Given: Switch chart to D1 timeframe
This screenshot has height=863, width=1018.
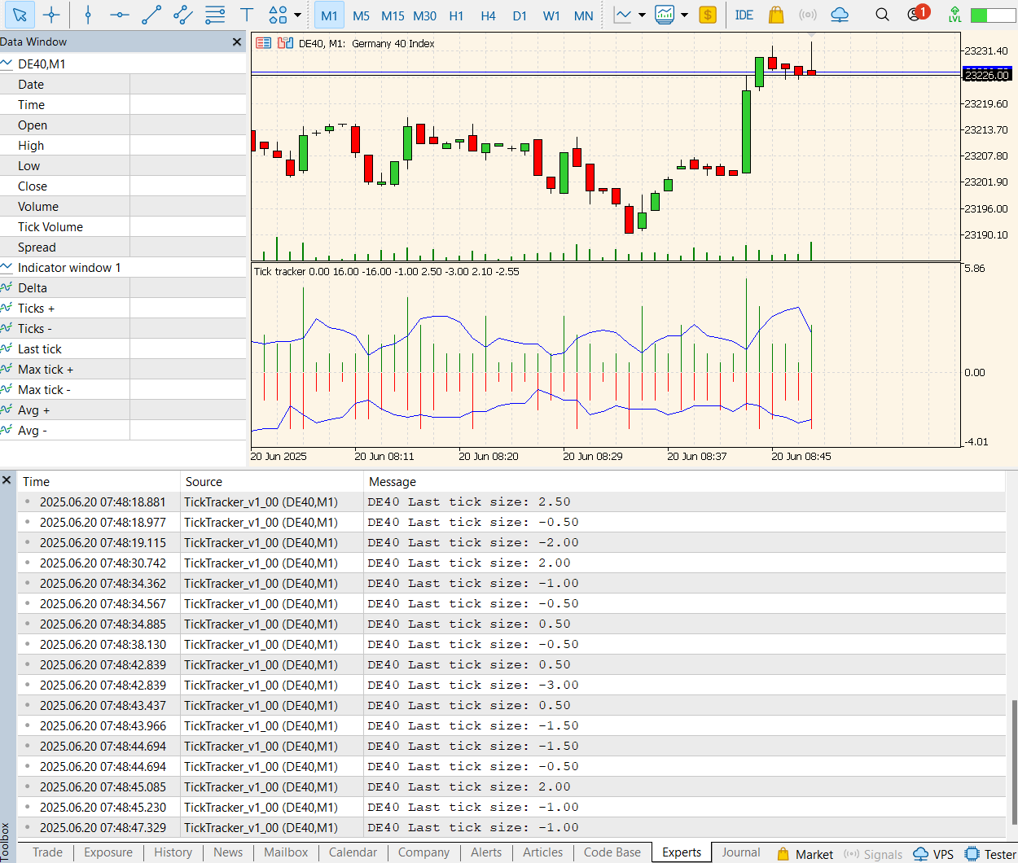Looking at the screenshot, I should point(520,15).
